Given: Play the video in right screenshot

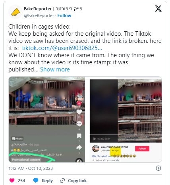Looking at the screenshot, I should pyautogui.click(x=95, y=139).
